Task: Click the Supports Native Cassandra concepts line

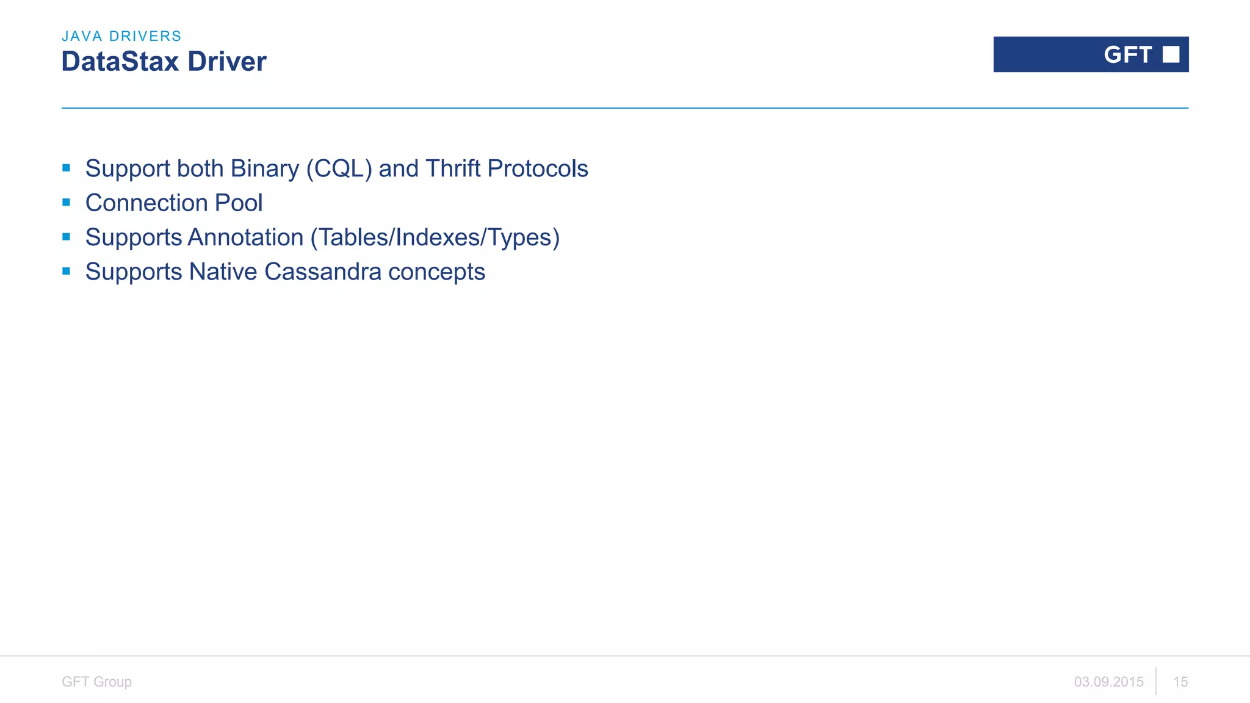Action: (x=285, y=272)
